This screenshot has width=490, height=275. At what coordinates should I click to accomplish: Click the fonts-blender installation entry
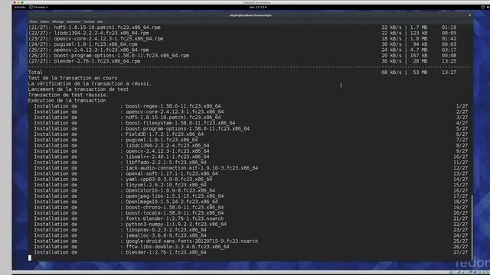pyautogui.click(x=175, y=218)
